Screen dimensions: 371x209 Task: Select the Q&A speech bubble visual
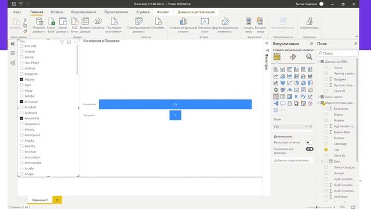pos(283,103)
